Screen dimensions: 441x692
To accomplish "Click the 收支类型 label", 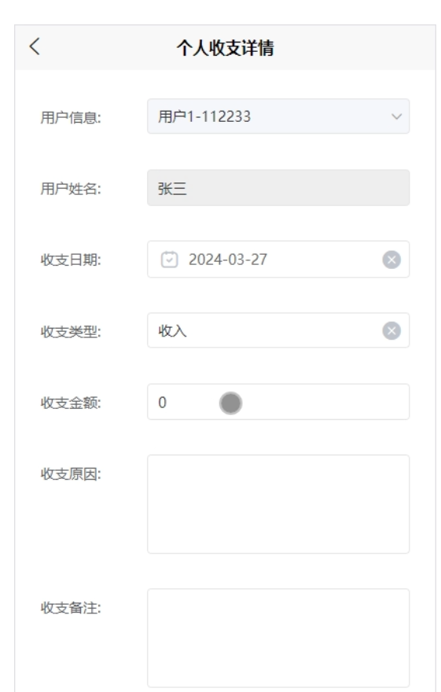I will tap(71, 331).
